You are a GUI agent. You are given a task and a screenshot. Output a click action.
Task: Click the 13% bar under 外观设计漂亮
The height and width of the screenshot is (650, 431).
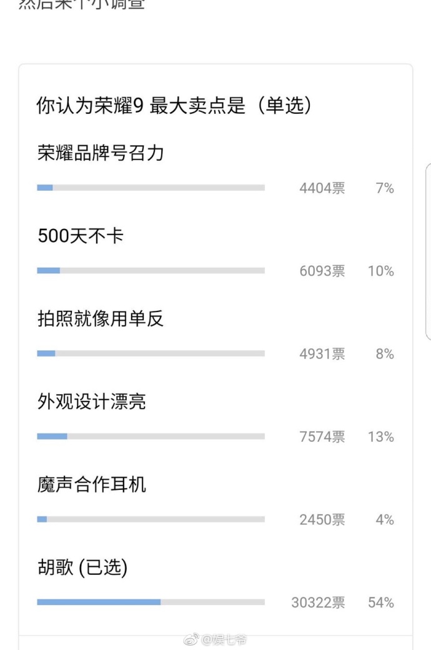click(151, 437)
